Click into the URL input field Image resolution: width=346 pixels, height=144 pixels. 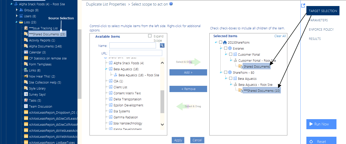(x=136, y=53)
